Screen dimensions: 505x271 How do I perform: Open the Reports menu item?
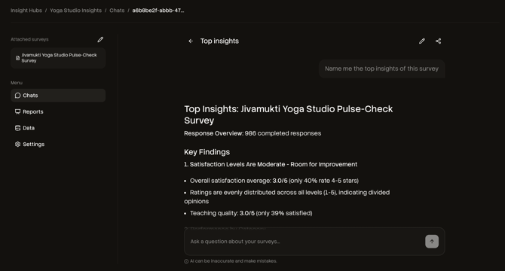click(x=58, y=111)
